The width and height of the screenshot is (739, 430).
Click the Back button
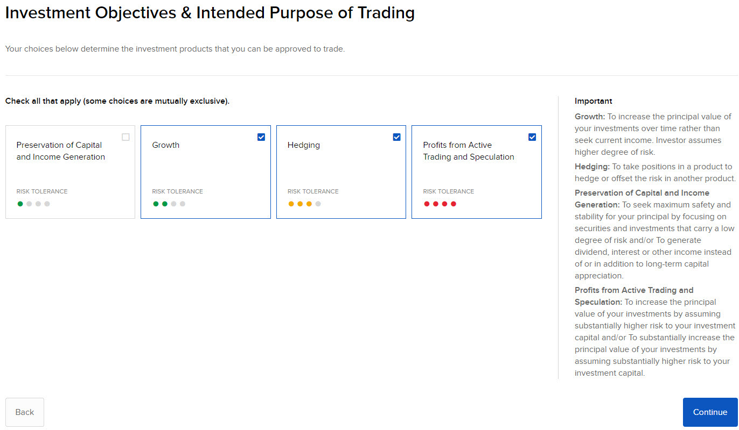(24, 412)
